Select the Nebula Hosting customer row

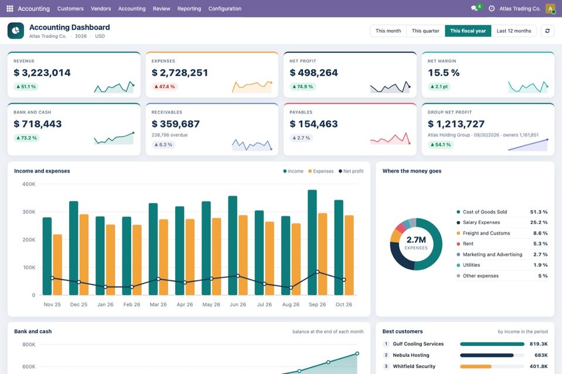pyautogui.click(x=465, y=355)
